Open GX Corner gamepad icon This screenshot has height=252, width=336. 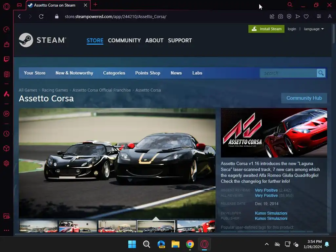(19, 5)
